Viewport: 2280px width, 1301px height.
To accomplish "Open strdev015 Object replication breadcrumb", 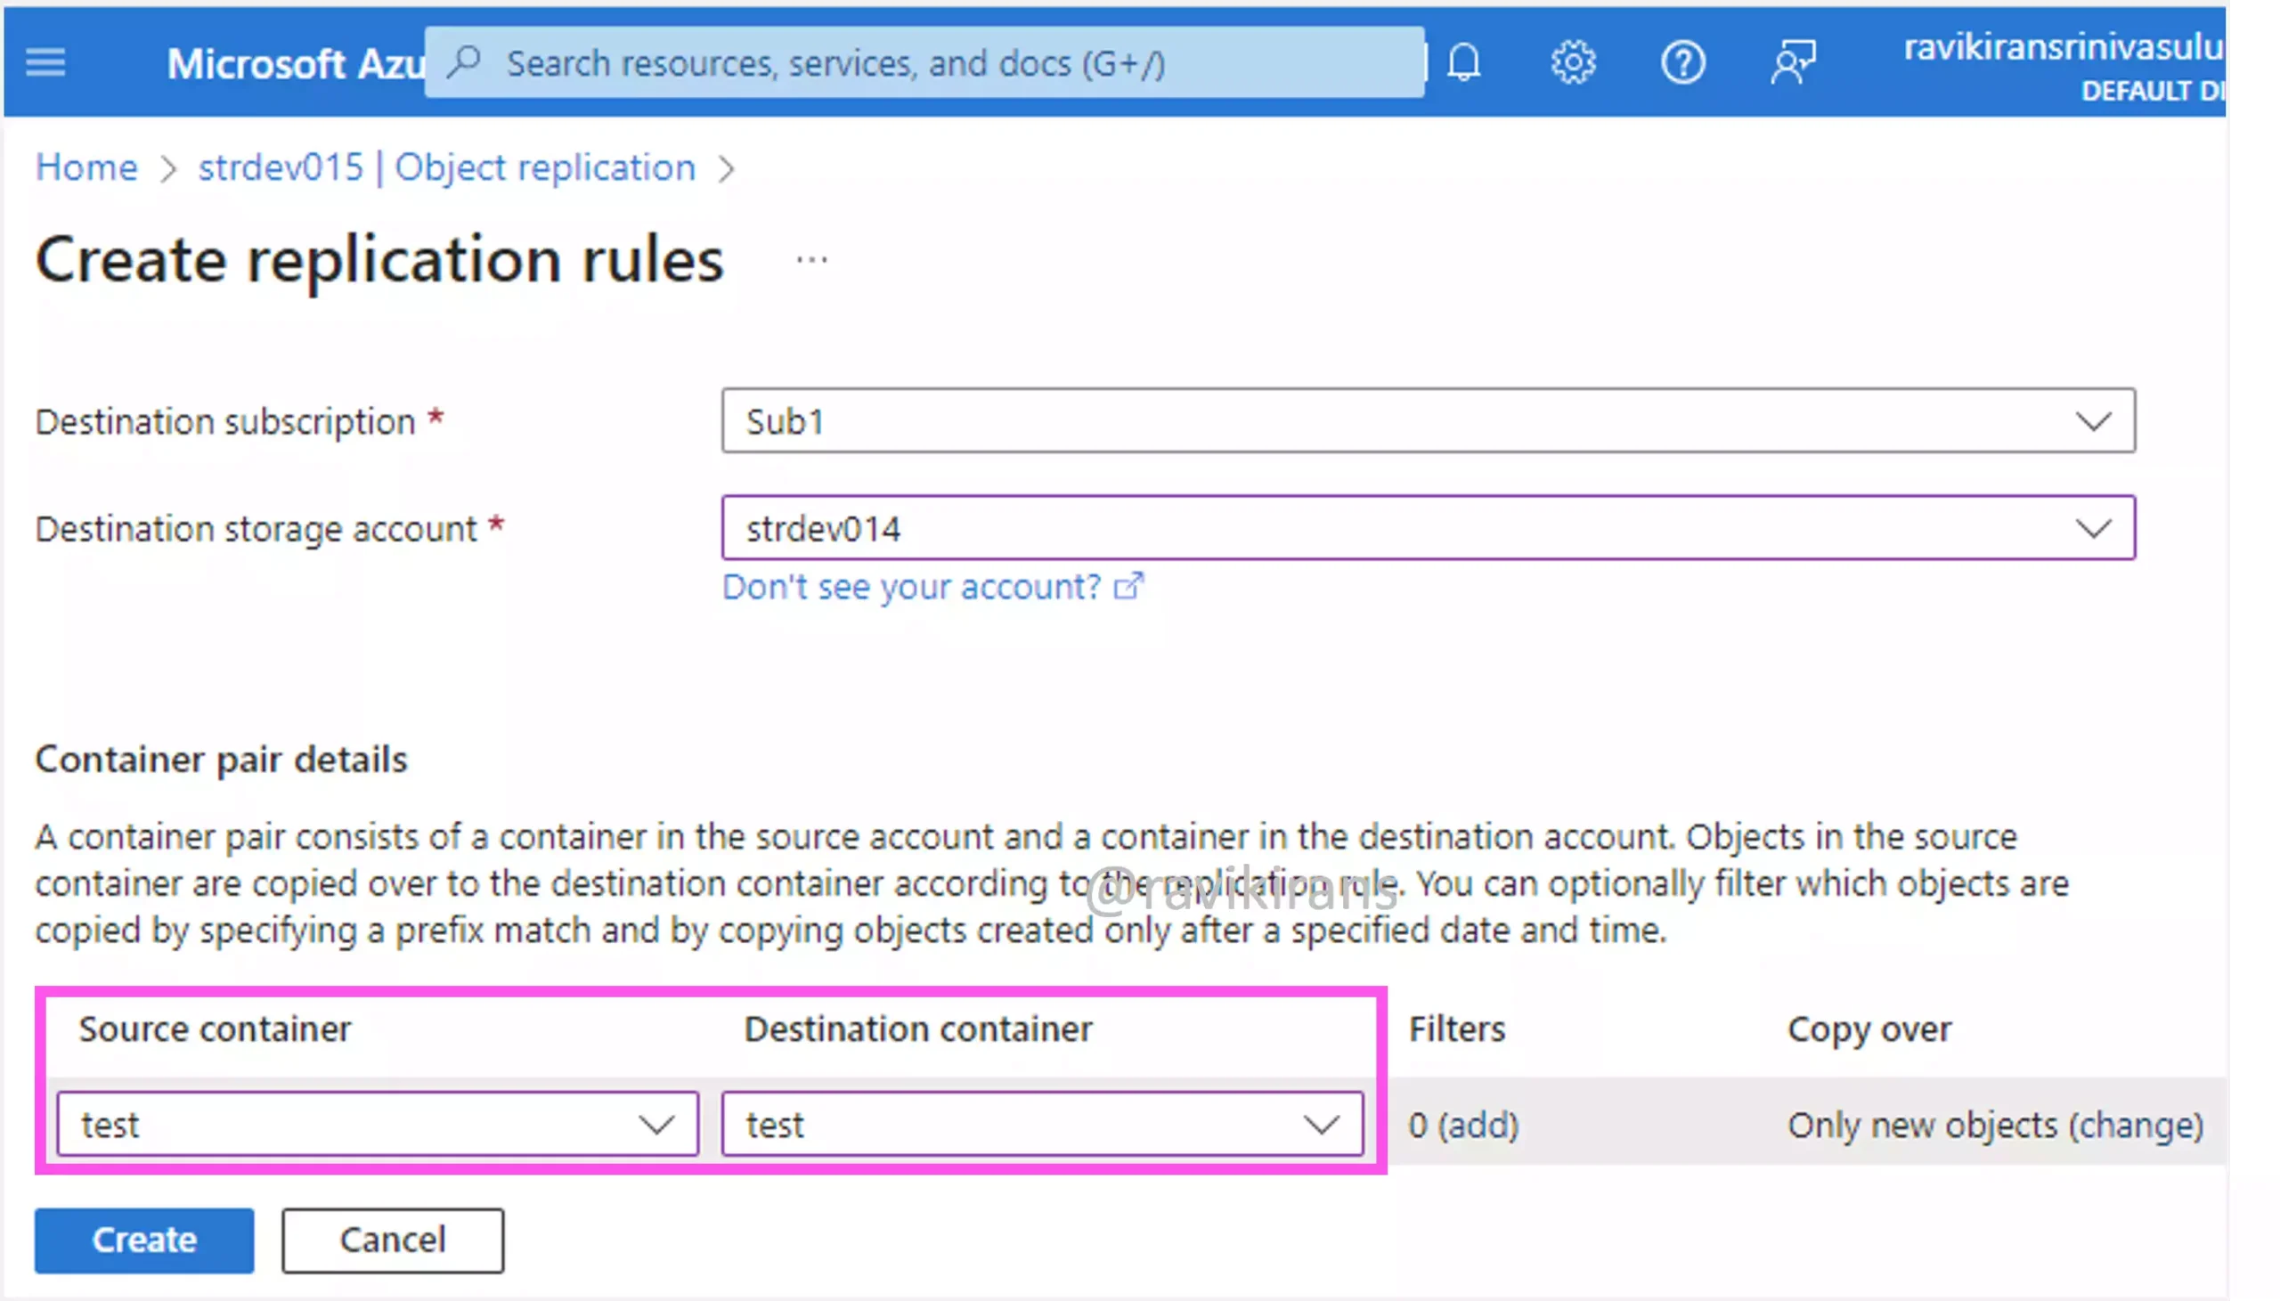I will coord(447,167).
